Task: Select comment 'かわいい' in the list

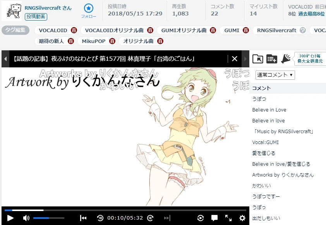Action: [x=262, y=186]
